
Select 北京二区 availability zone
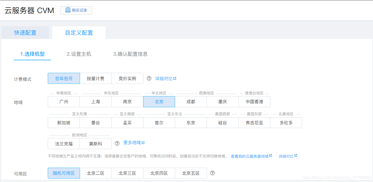click(96, 173)
